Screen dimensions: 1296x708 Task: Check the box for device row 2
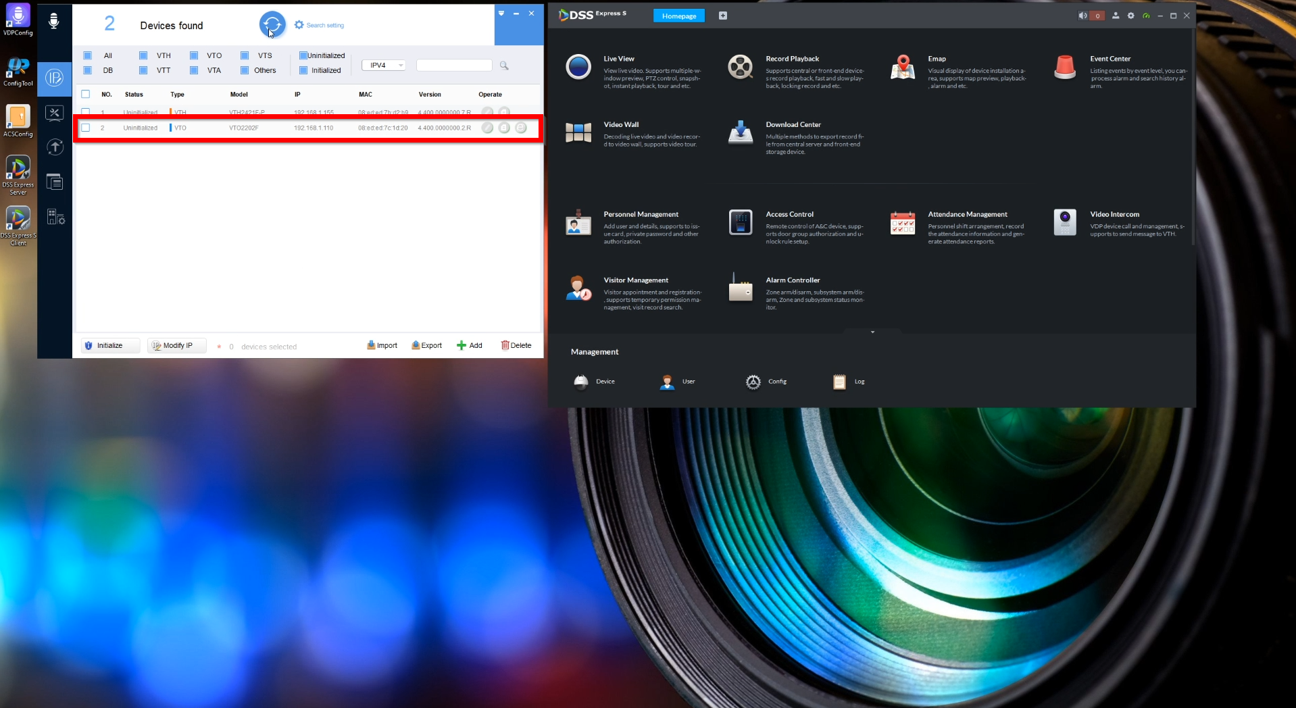click(86, 128)
